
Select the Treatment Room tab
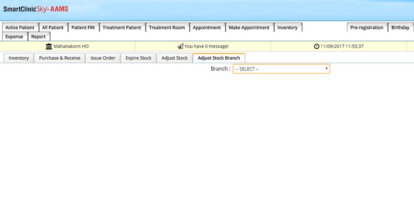pyautogui.click(x=167, y=28)
